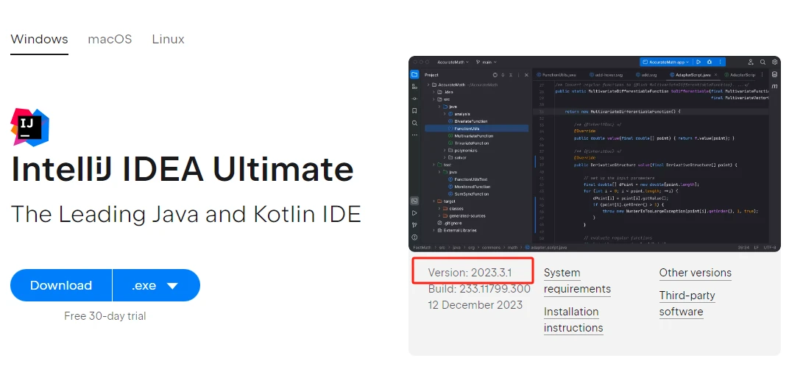Open the Project panel options kebab in IDE preview
803x383 pixels.
[x=518, y=75]
